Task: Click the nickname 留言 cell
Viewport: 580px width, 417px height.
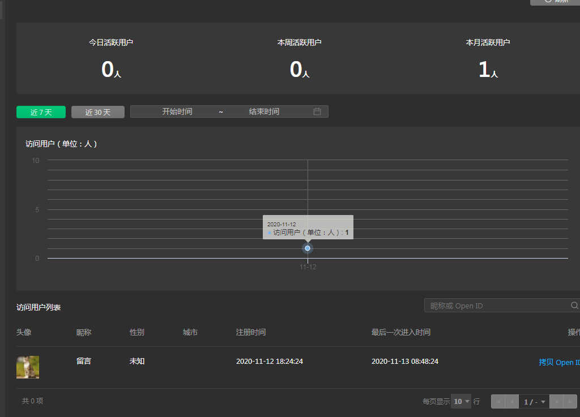Action: pos(84,361)
